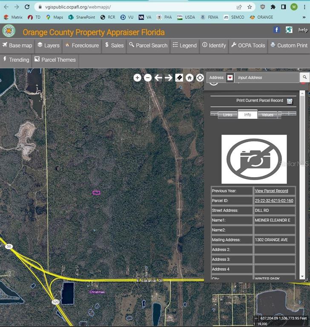Open the Parcel ID 25-22-32-6215-02-160 link
Screen dimensions: 310x327
click(x=274, y=201)
